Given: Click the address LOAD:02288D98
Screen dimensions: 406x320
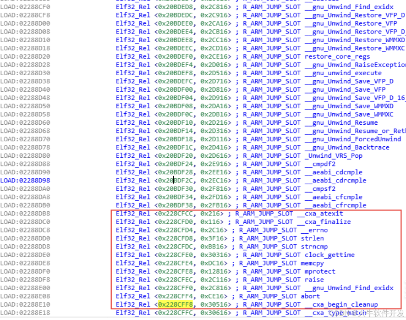Looking at the screenshot, I should point(25,180).
